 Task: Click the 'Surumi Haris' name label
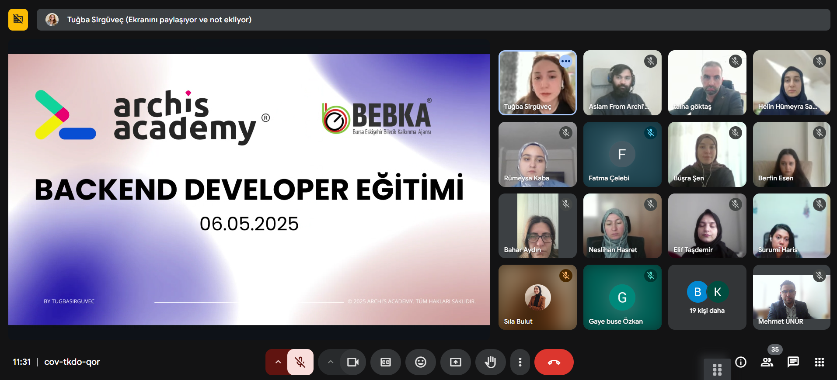tap(778, 250)
